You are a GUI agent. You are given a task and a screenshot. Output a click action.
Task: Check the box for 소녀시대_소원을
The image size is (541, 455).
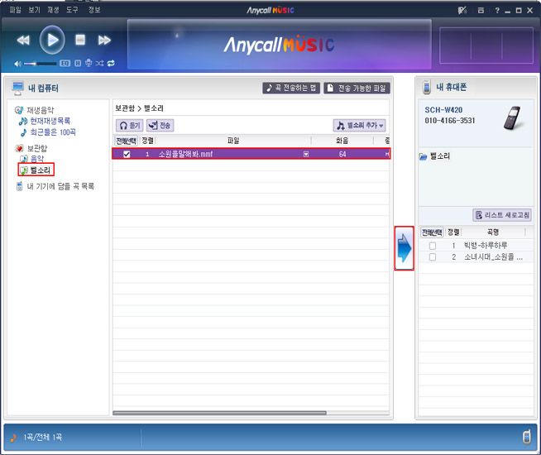[x=433, y=257]
